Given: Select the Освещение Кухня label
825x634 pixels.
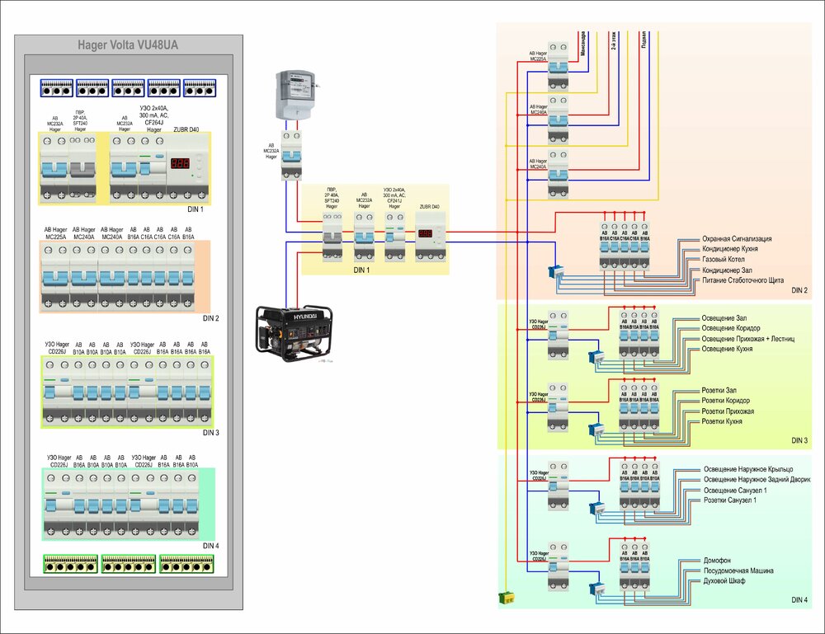Looking at the screenshot, I should [x=727, y=349].
